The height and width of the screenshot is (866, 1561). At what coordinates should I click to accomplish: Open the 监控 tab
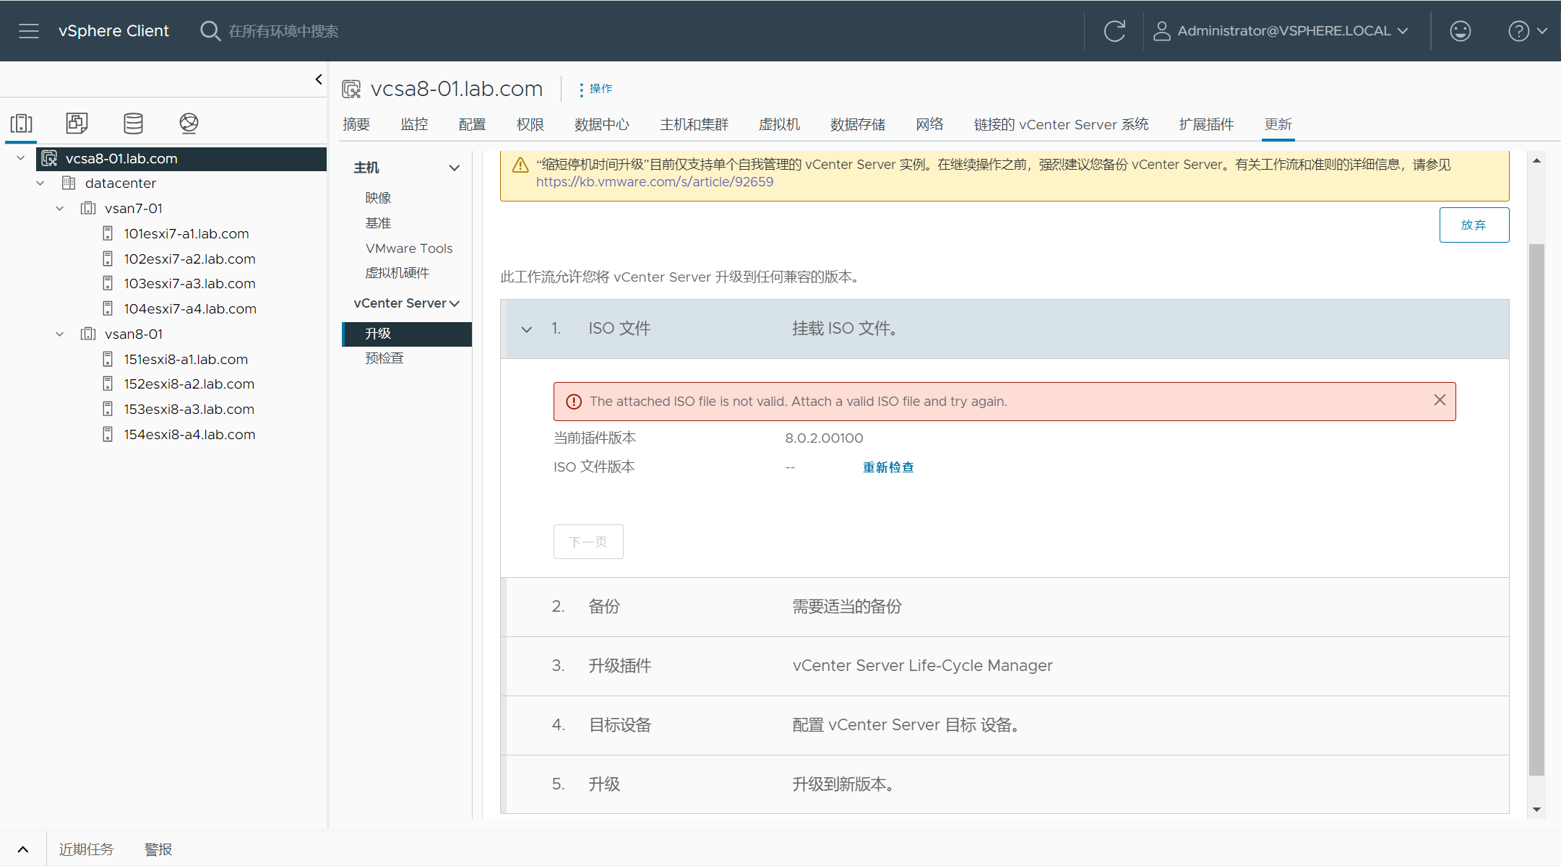(414, 124)
